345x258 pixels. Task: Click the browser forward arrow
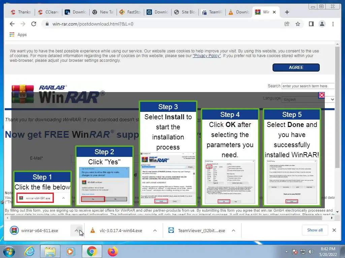[x=23, y=24]
